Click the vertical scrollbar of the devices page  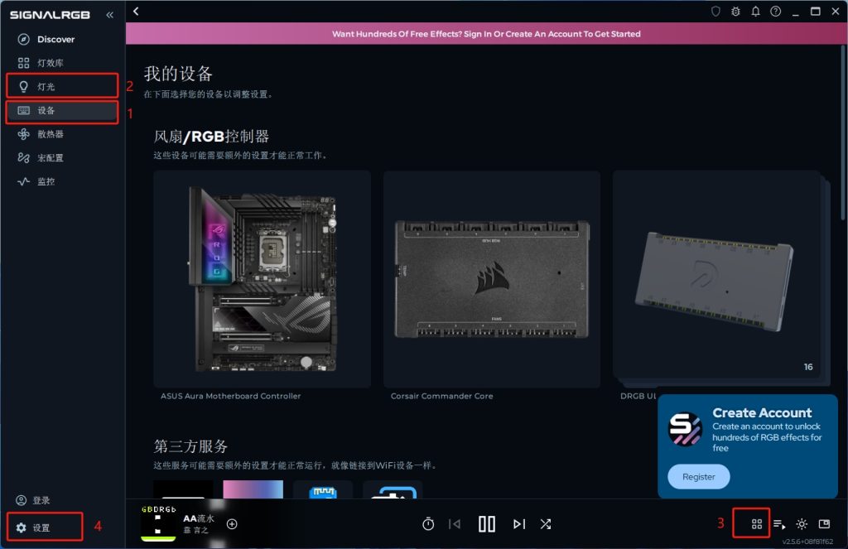pyautogui.click(x=842, y=132)
